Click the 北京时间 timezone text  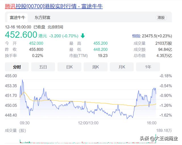pyautogui.click(x=55, y=27)
